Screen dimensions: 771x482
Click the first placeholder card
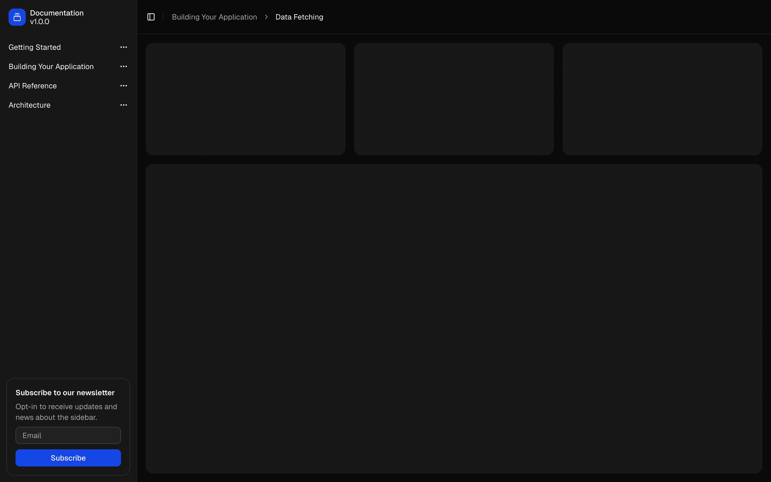245,99
